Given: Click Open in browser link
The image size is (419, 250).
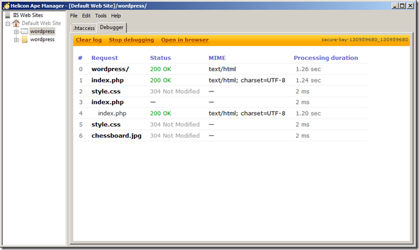Looking at the screenshot, I should pyautogui.click(x=185, y=40).
